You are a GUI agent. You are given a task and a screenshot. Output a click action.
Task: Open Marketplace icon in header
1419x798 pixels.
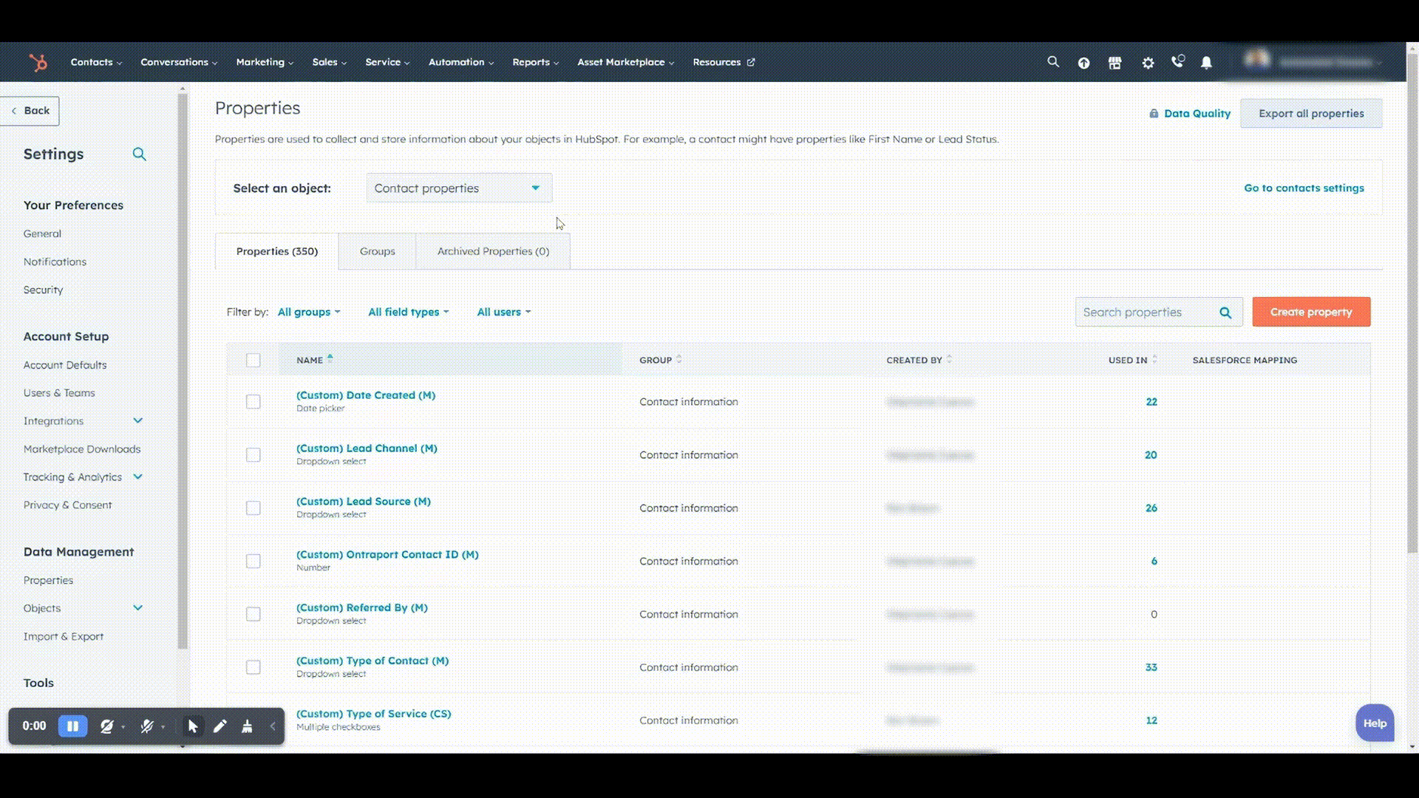[x=1115, y=62]
